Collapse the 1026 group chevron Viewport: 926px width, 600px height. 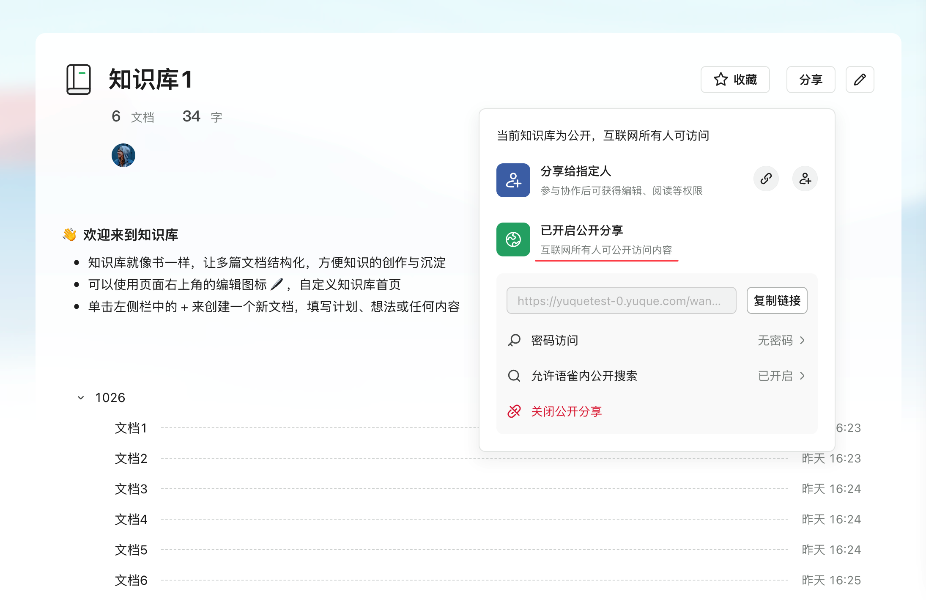coord(81,398)
